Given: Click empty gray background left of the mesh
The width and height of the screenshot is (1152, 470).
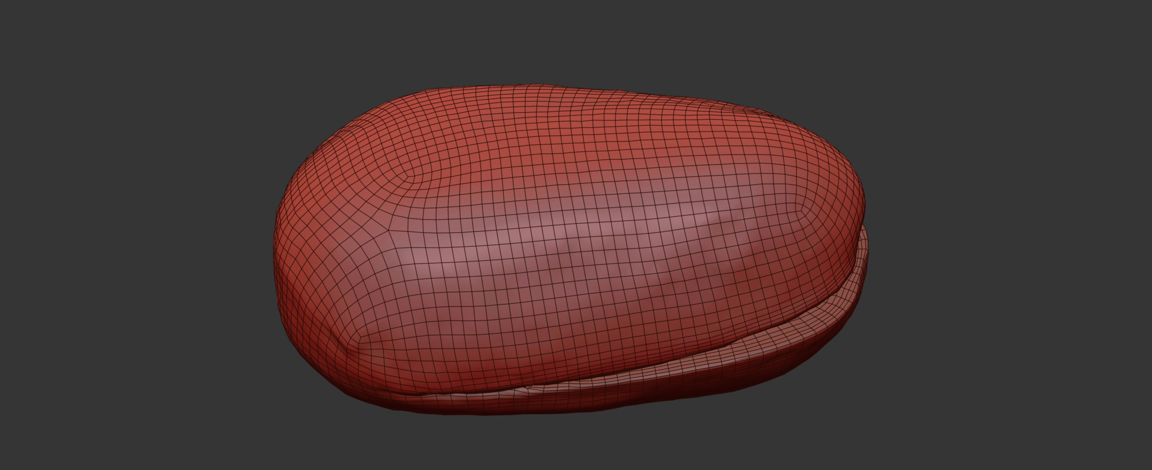Looking at the screenshot, I should (x=135, y=243).
